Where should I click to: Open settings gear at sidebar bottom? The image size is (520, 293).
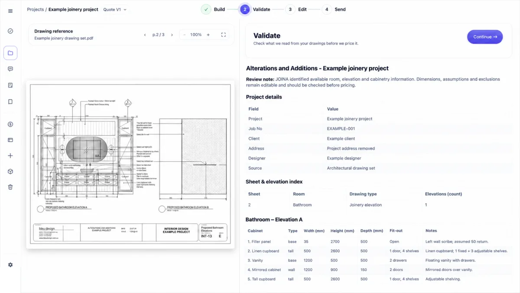(x=10, y=265)
